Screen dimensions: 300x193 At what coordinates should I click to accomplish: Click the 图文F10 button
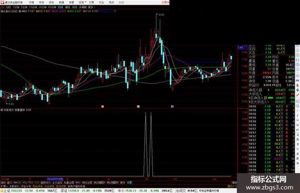click(x=232, y=186)
